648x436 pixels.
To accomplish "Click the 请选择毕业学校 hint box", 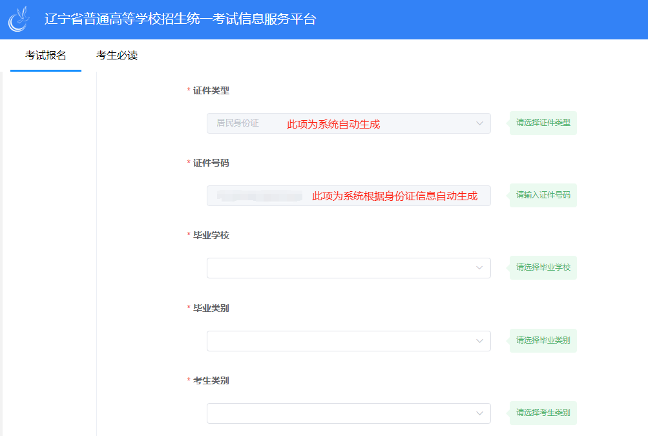I will pos(543,267).
